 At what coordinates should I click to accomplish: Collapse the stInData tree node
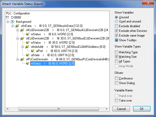13,26
